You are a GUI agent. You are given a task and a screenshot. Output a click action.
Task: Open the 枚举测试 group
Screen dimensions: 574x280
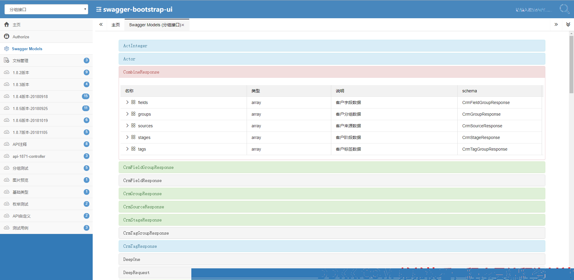(x=46, y=204)
